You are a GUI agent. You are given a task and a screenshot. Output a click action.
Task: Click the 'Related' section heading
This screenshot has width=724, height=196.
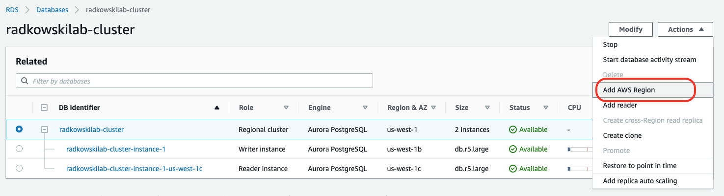coord(31,62)
